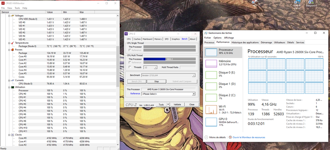
Task: Open Task Manager Affichage menu
Action: 229,38
